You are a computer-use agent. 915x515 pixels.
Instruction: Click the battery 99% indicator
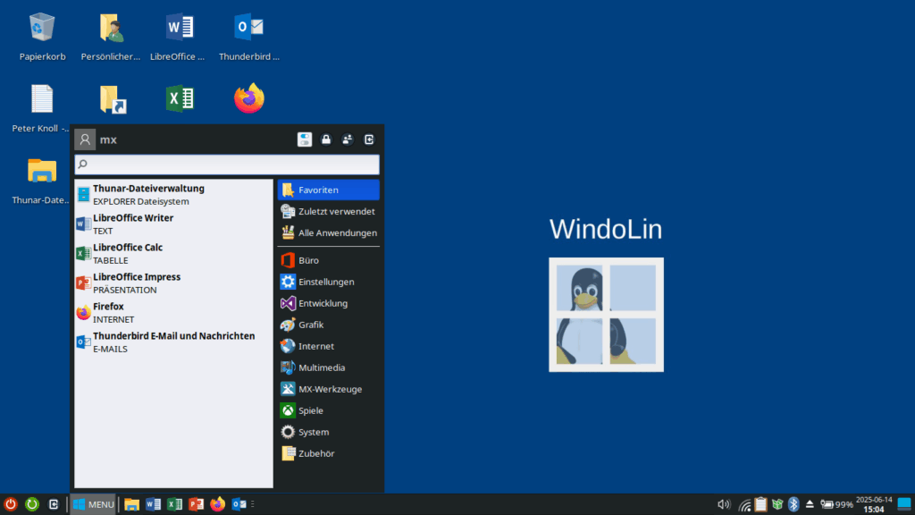tap(836, 504)
